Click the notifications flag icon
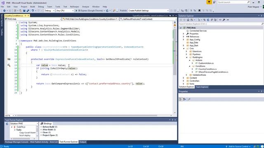This screenshot has width=264, height=148. pos(209,2)
